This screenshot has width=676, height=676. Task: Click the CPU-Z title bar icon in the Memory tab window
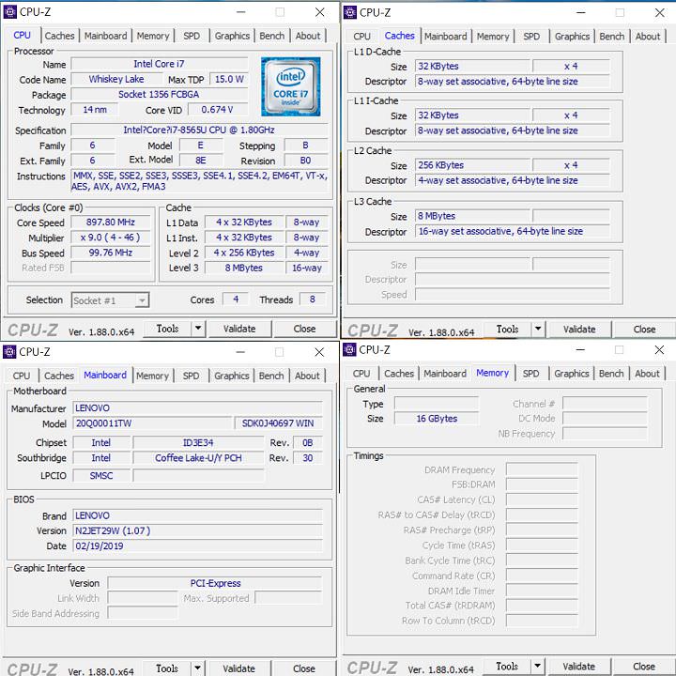[x=350, y=350]
